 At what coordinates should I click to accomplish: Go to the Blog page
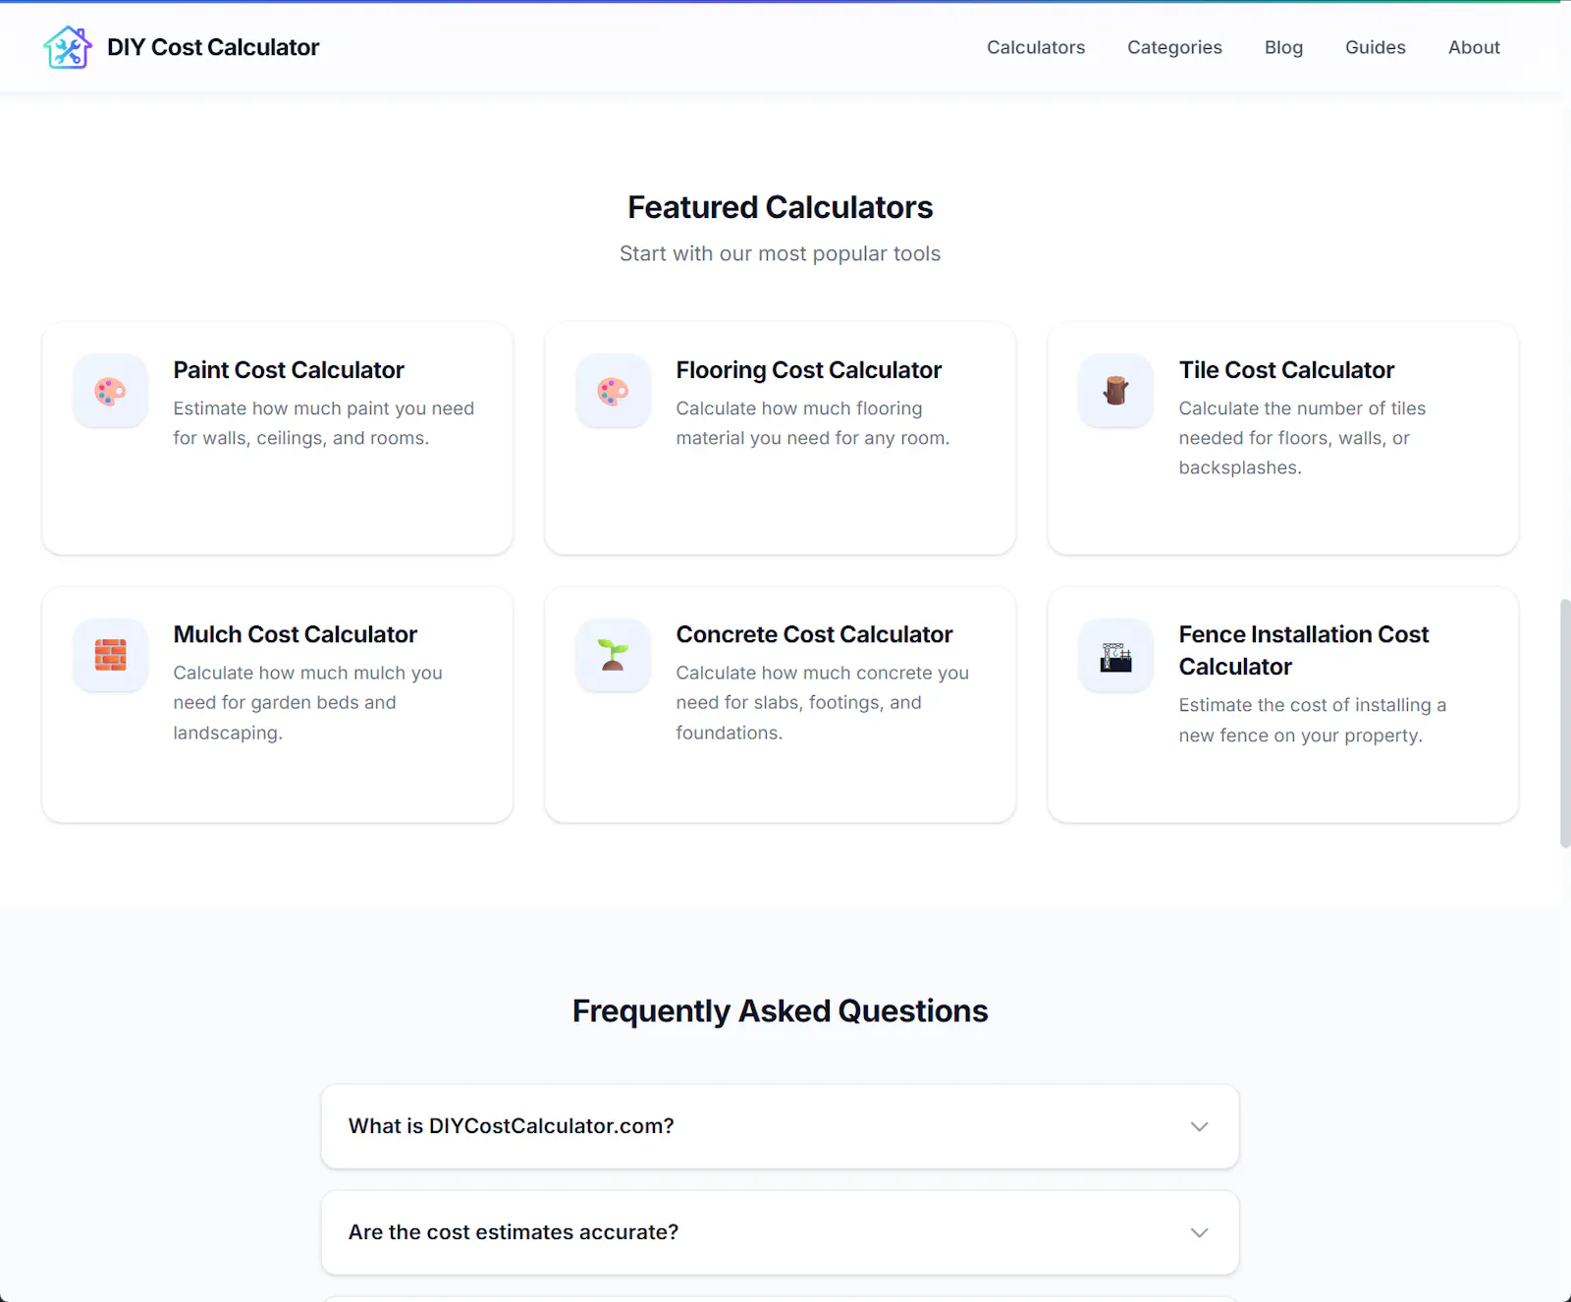1283,47
